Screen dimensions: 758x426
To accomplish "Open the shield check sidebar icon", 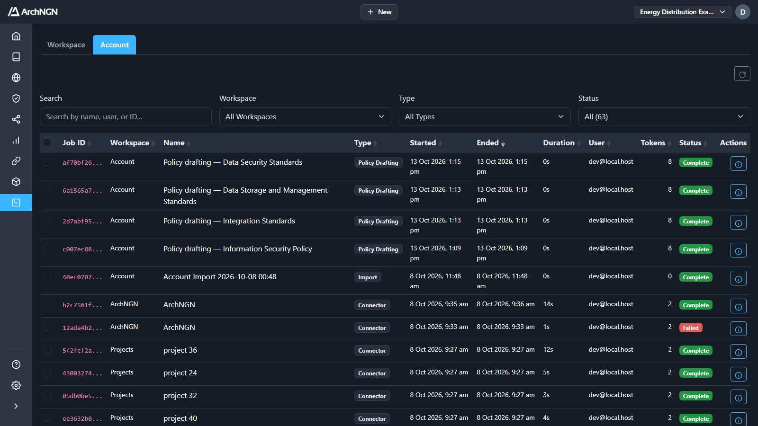I will 16,98.
